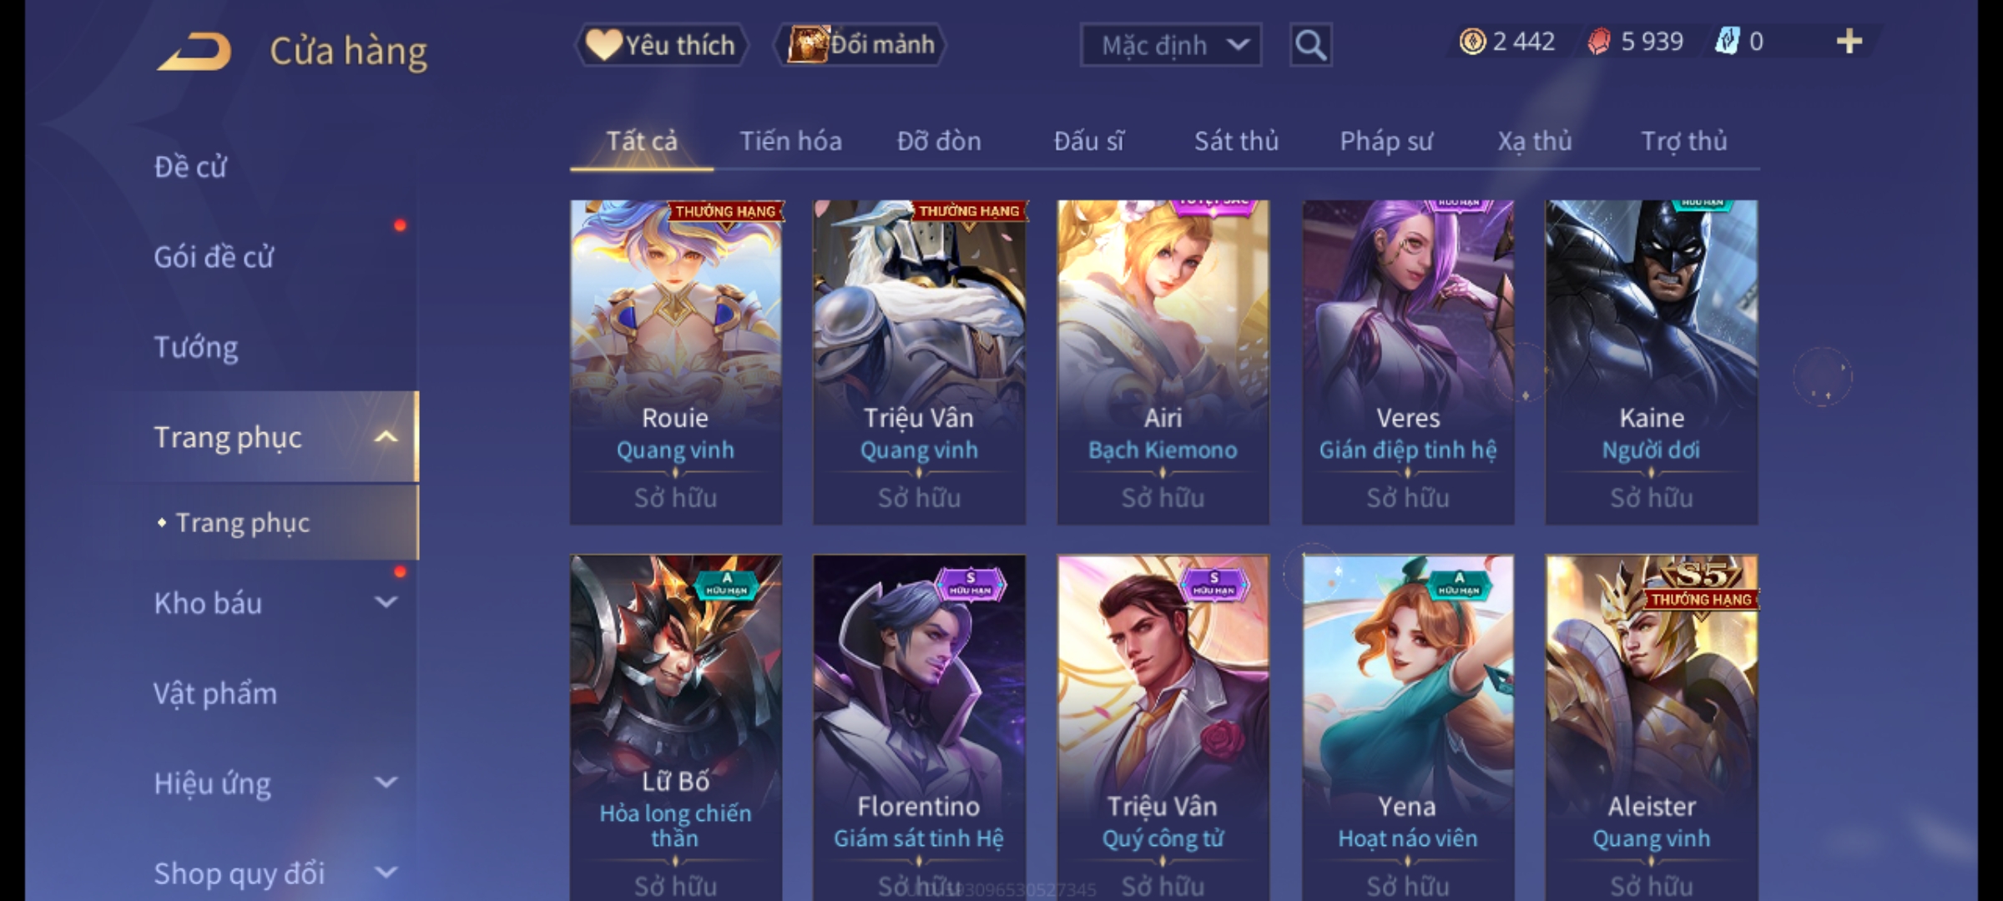
Task: Expand the Hiệu ứng sidebar section
Action: pos(386,783)
